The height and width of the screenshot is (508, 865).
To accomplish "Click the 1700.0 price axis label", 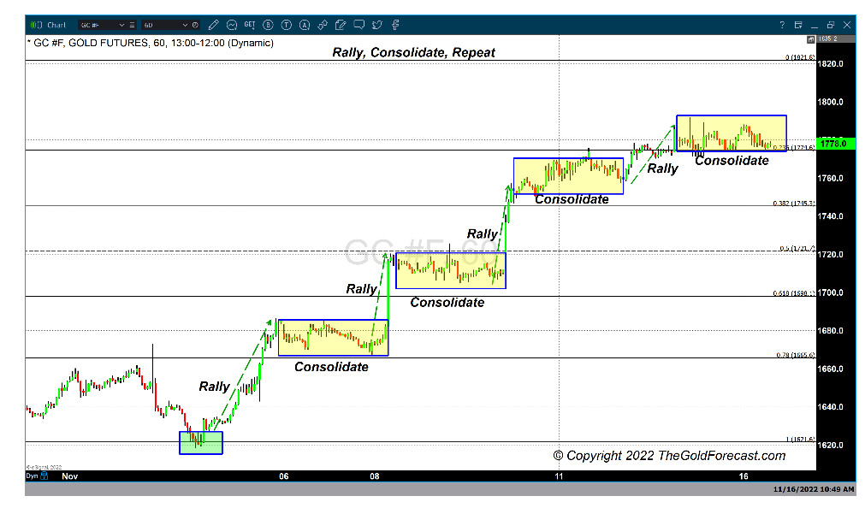I will point(830,292).
